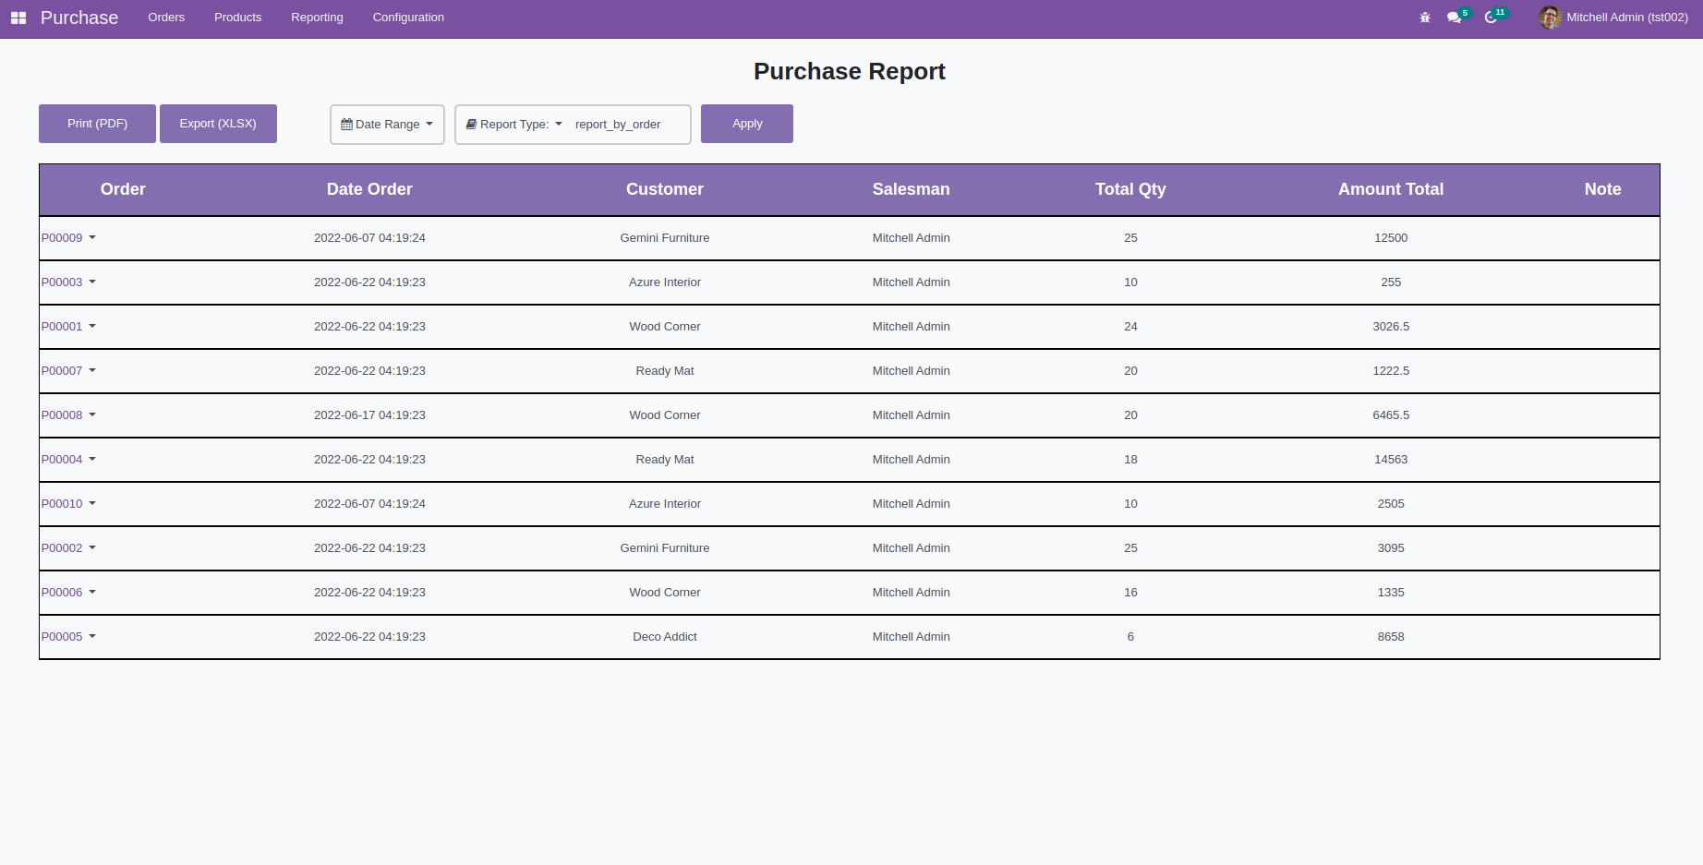The height and width of the screenshot is (865, 1703).
Task: Apply the selected report filters
Action: 746,124
